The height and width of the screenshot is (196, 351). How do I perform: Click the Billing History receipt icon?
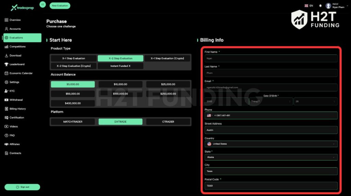6,109
